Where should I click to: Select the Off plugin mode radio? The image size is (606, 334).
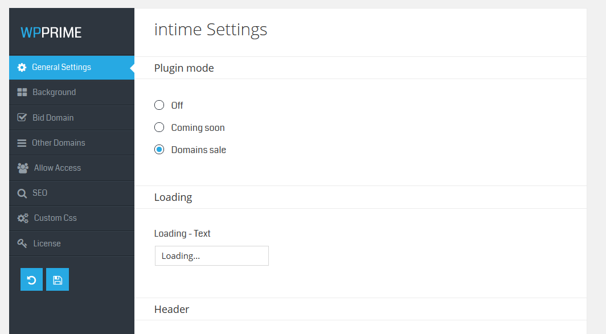point(159,105)
